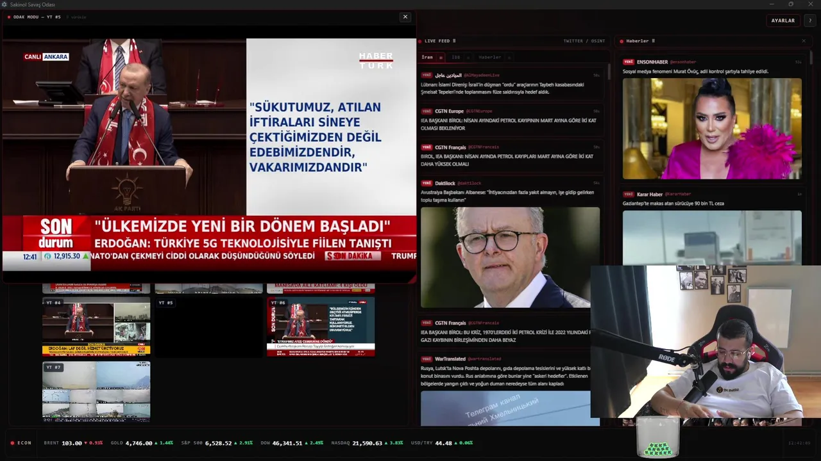Click the AlMayadeenLive handle in feed
This screenshot has width=821, height=461.
coord(481,76)
